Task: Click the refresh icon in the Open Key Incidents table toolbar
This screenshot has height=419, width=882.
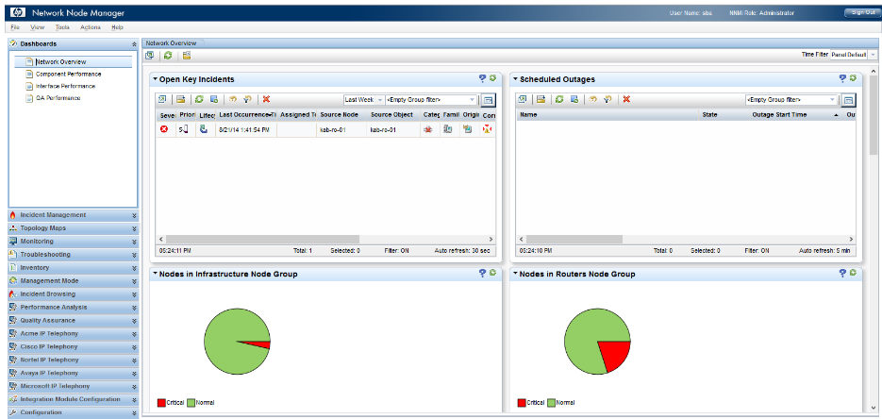Action: tap(199, 99)
